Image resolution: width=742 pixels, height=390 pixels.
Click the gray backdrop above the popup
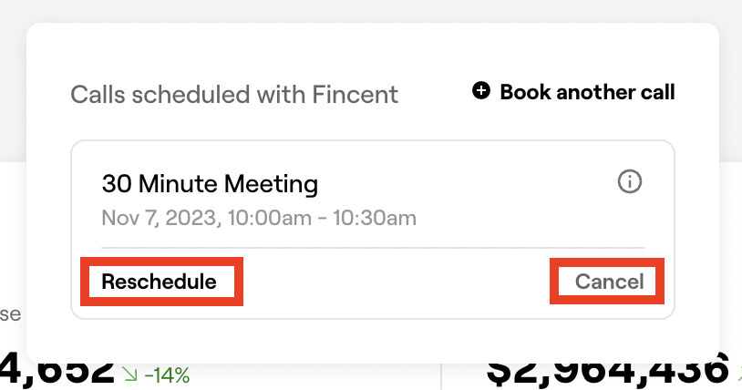pos(371,10)
